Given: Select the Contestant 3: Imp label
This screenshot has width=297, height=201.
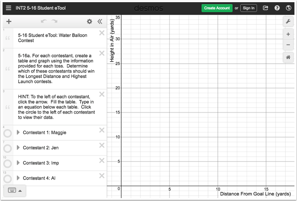Looking at the screenshot, I should pos(41,163).
